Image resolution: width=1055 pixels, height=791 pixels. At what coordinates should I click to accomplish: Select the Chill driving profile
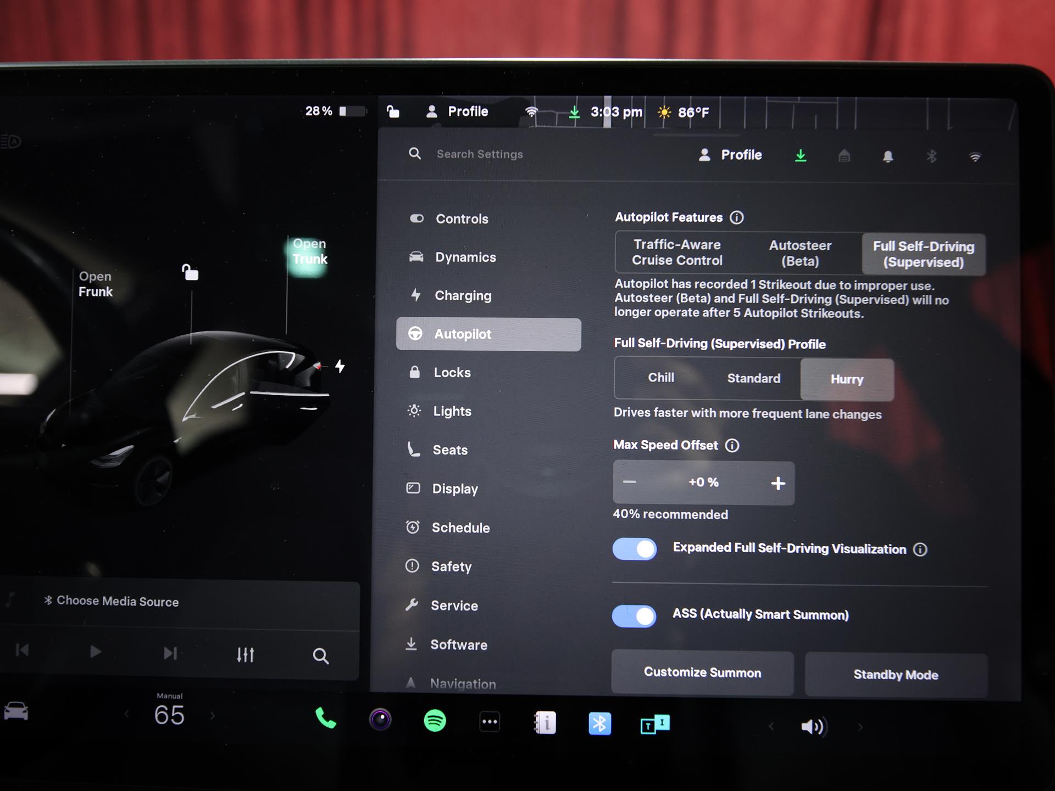[x=661, y=378]
